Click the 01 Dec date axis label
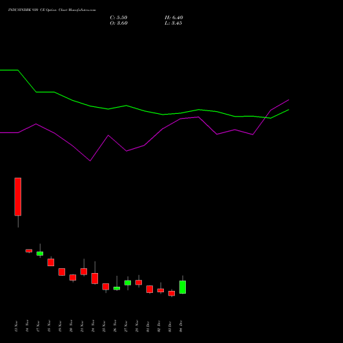The width and height of the screenshot is (343, 343). coord(148,327)
